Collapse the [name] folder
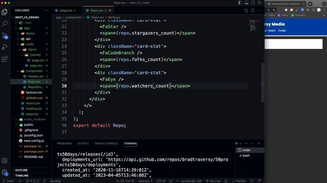Screen dimensions: 327x183 pyautogui.click(x=31, y=55)
